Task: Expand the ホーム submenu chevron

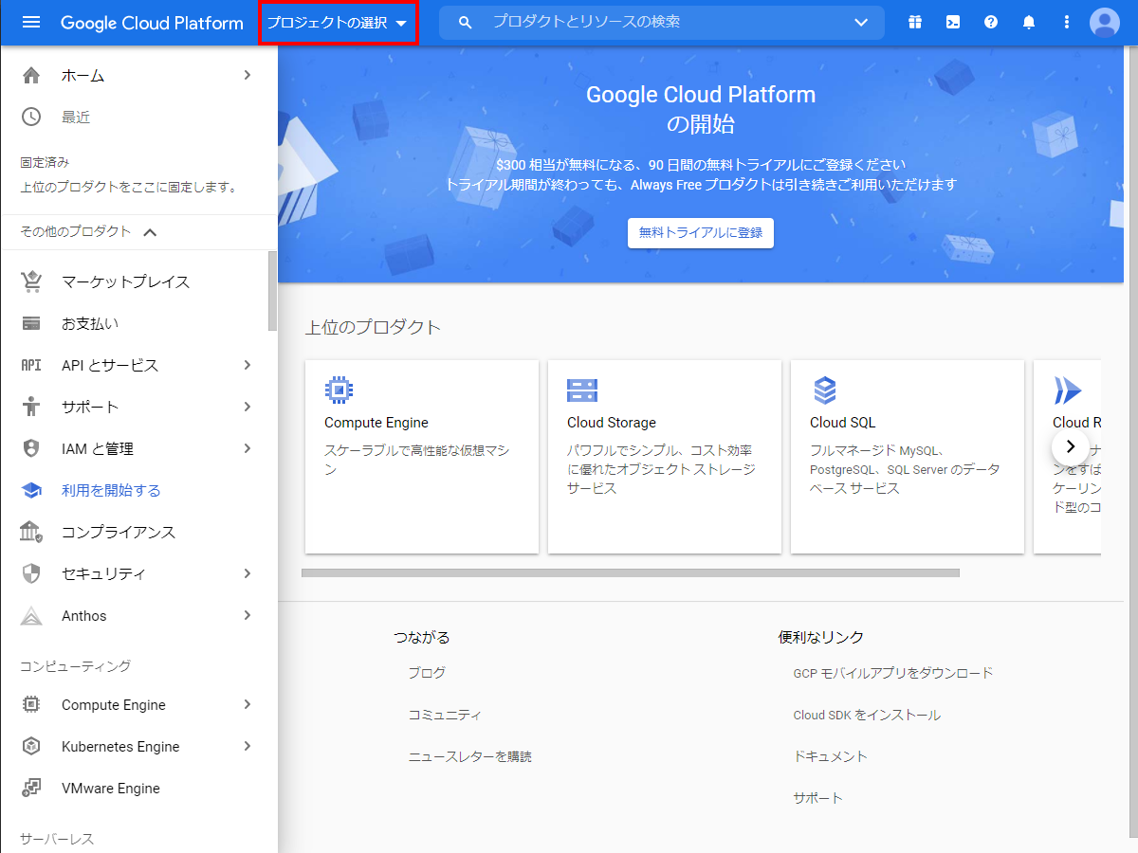Action: [x=248, y=75]
